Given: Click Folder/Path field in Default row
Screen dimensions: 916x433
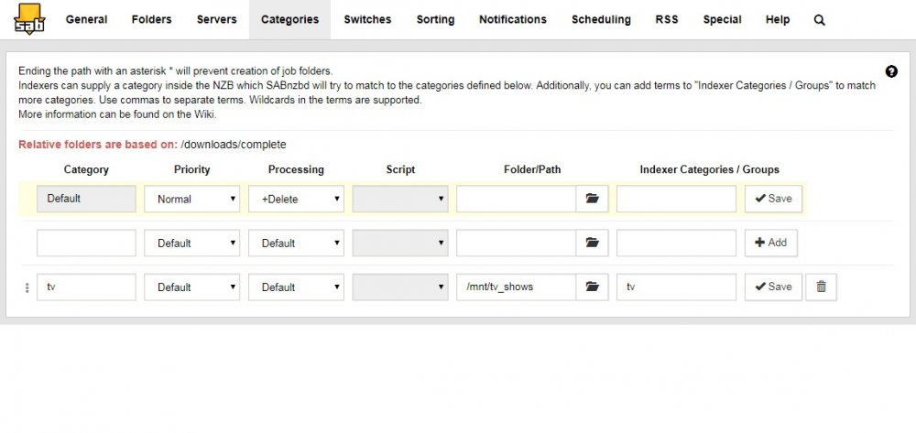Looking at the screenshot, I should pos(517,199).
